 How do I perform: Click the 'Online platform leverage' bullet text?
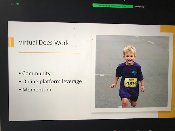pyautogui.click(x=52, y=81)
